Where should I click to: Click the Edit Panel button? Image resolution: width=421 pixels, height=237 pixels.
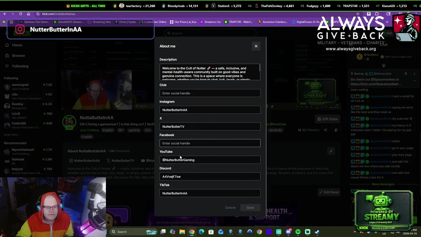pos(328,192)
